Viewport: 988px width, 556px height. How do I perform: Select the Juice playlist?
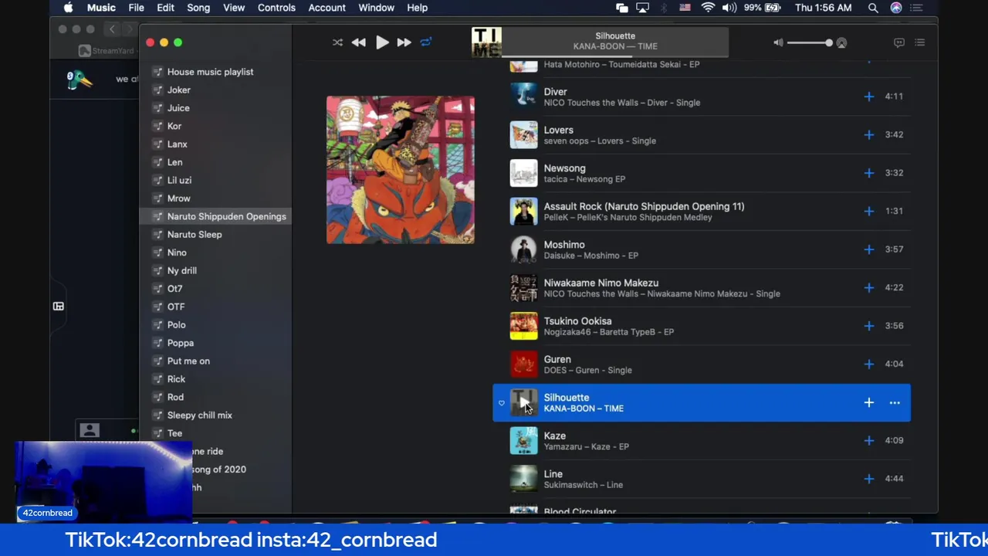178,108
